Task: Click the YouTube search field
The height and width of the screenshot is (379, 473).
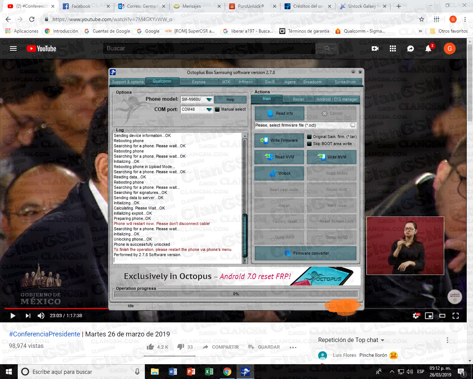Action: coord(209,48)
